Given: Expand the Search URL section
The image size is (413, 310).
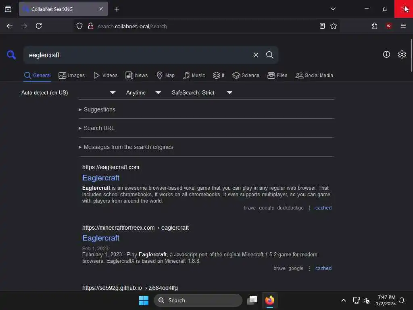Looking at the screenshot, I should tap(96, 128).
